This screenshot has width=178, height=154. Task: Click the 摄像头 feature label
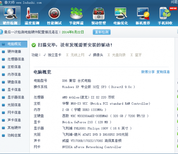point(98,55)
